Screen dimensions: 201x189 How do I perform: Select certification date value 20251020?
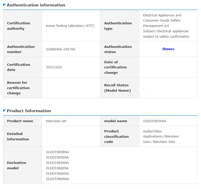pyautogui.click(x=54, y=67)
